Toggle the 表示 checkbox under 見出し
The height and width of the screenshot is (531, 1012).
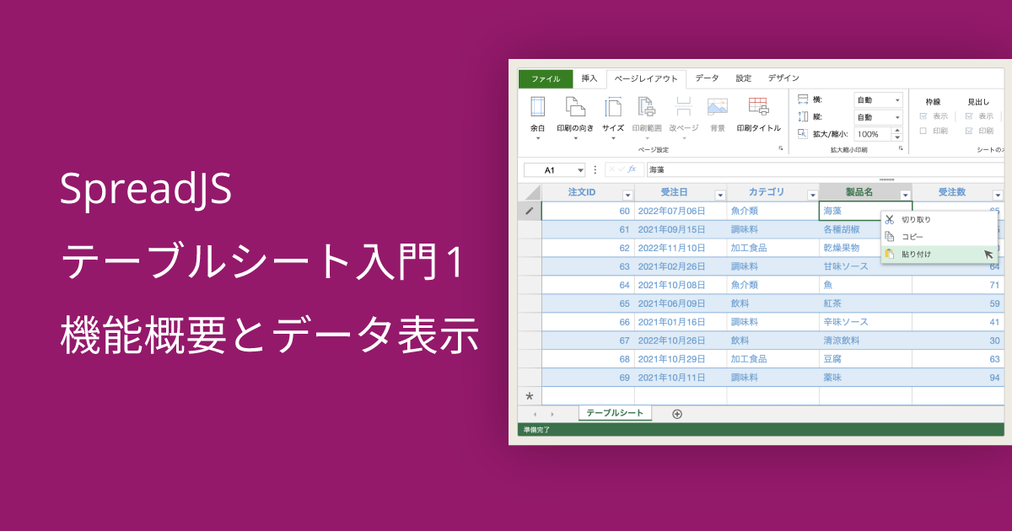coord(970,116)
